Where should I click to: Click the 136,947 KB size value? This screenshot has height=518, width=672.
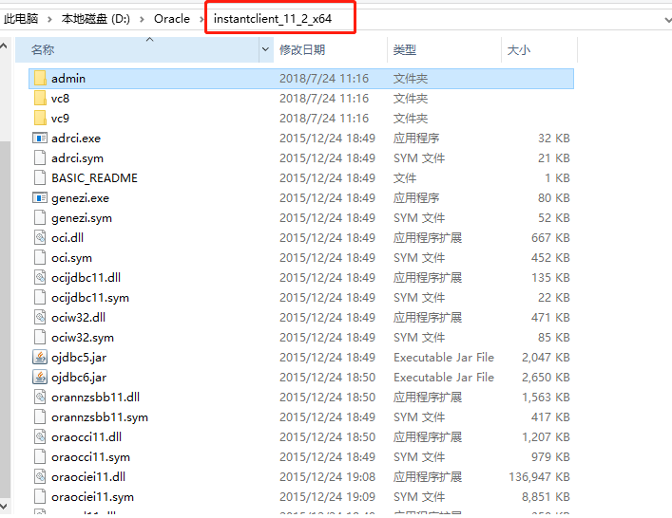(539, 476)
